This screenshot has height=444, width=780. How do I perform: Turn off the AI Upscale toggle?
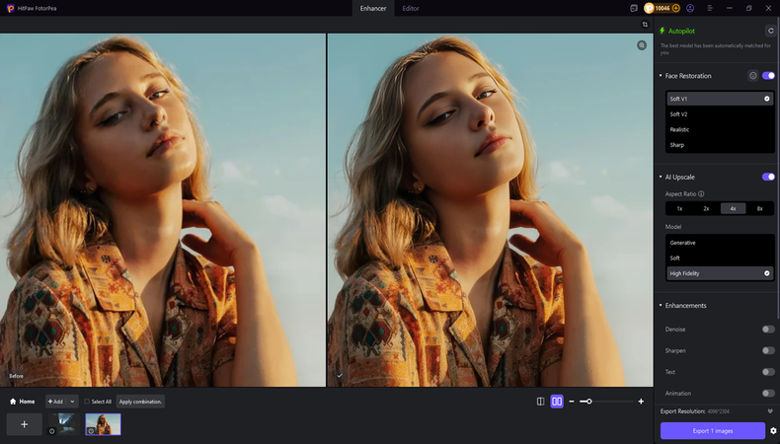click(767, 177)
